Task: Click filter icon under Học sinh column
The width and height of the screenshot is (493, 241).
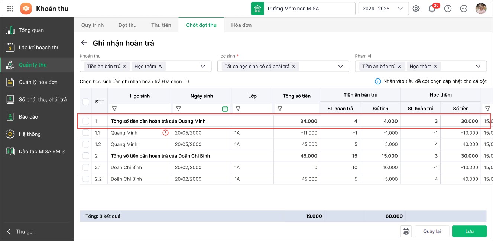Action: pyautogui.click(x=114, y=109)
